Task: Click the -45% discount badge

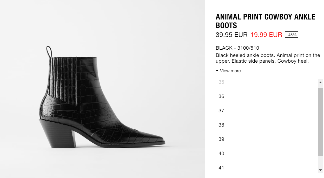Action: 292,35
